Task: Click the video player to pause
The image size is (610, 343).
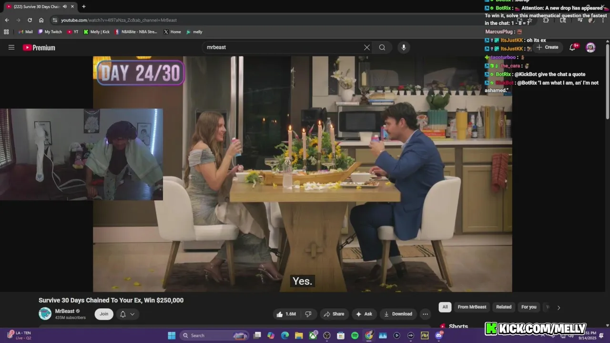Action: [302, 174]
